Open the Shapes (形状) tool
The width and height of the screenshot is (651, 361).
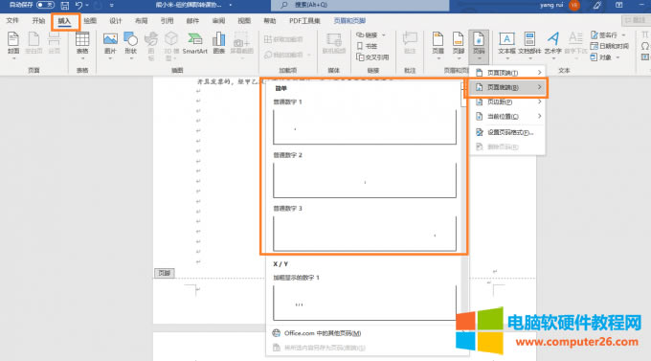point(131,44)
